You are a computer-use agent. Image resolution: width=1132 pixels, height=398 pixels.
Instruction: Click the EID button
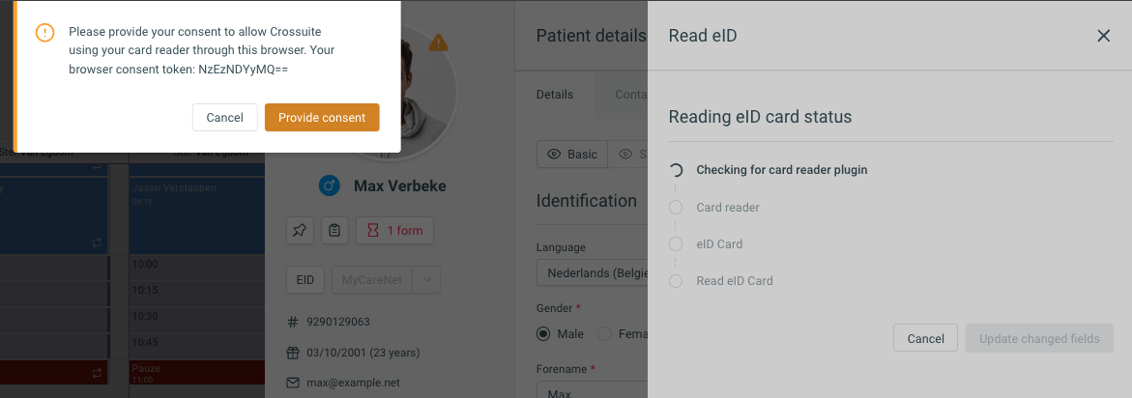click(305, 280)
